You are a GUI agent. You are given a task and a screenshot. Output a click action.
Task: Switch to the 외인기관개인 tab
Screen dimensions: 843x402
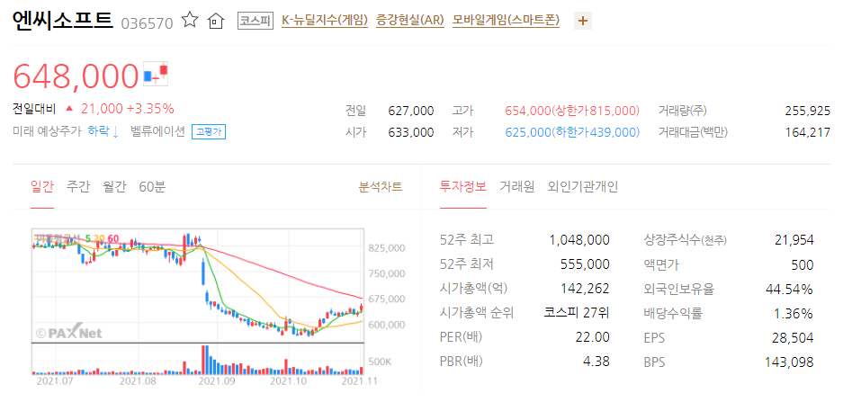583,187
